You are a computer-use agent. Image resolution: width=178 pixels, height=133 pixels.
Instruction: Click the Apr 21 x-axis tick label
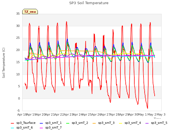[50, 114]
